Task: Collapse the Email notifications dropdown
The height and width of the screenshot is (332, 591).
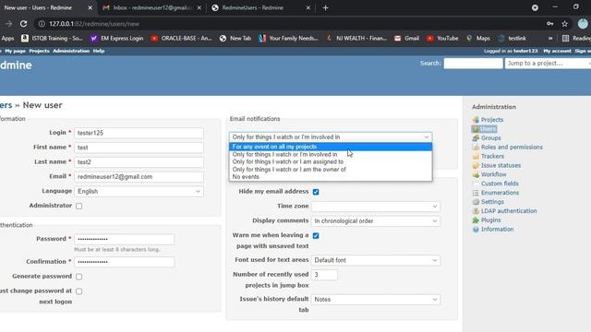Action: [x=331, y=137]
